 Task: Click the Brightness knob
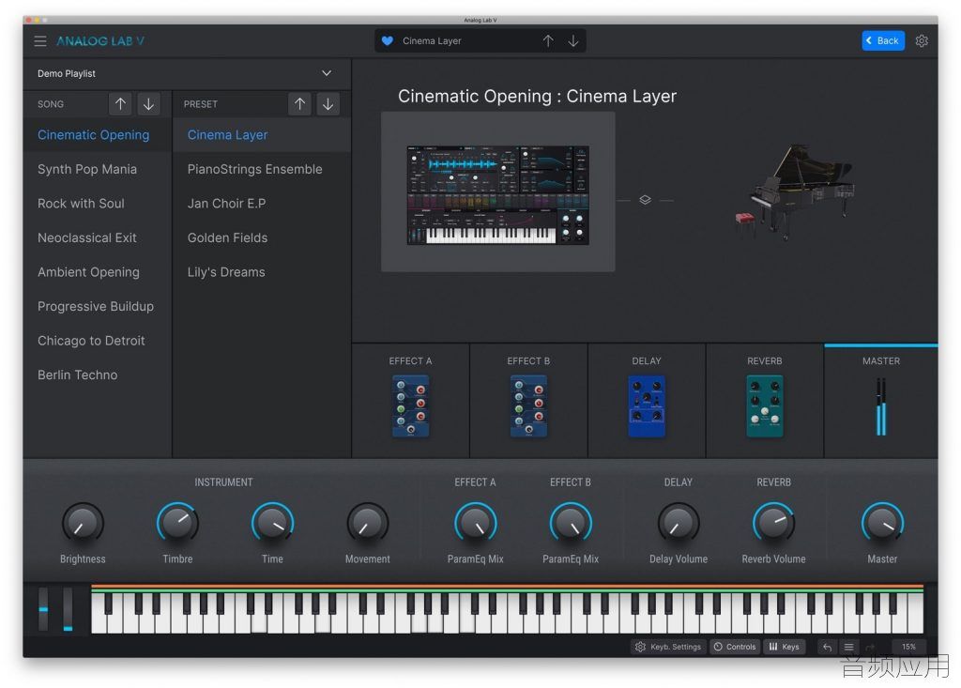83,524
